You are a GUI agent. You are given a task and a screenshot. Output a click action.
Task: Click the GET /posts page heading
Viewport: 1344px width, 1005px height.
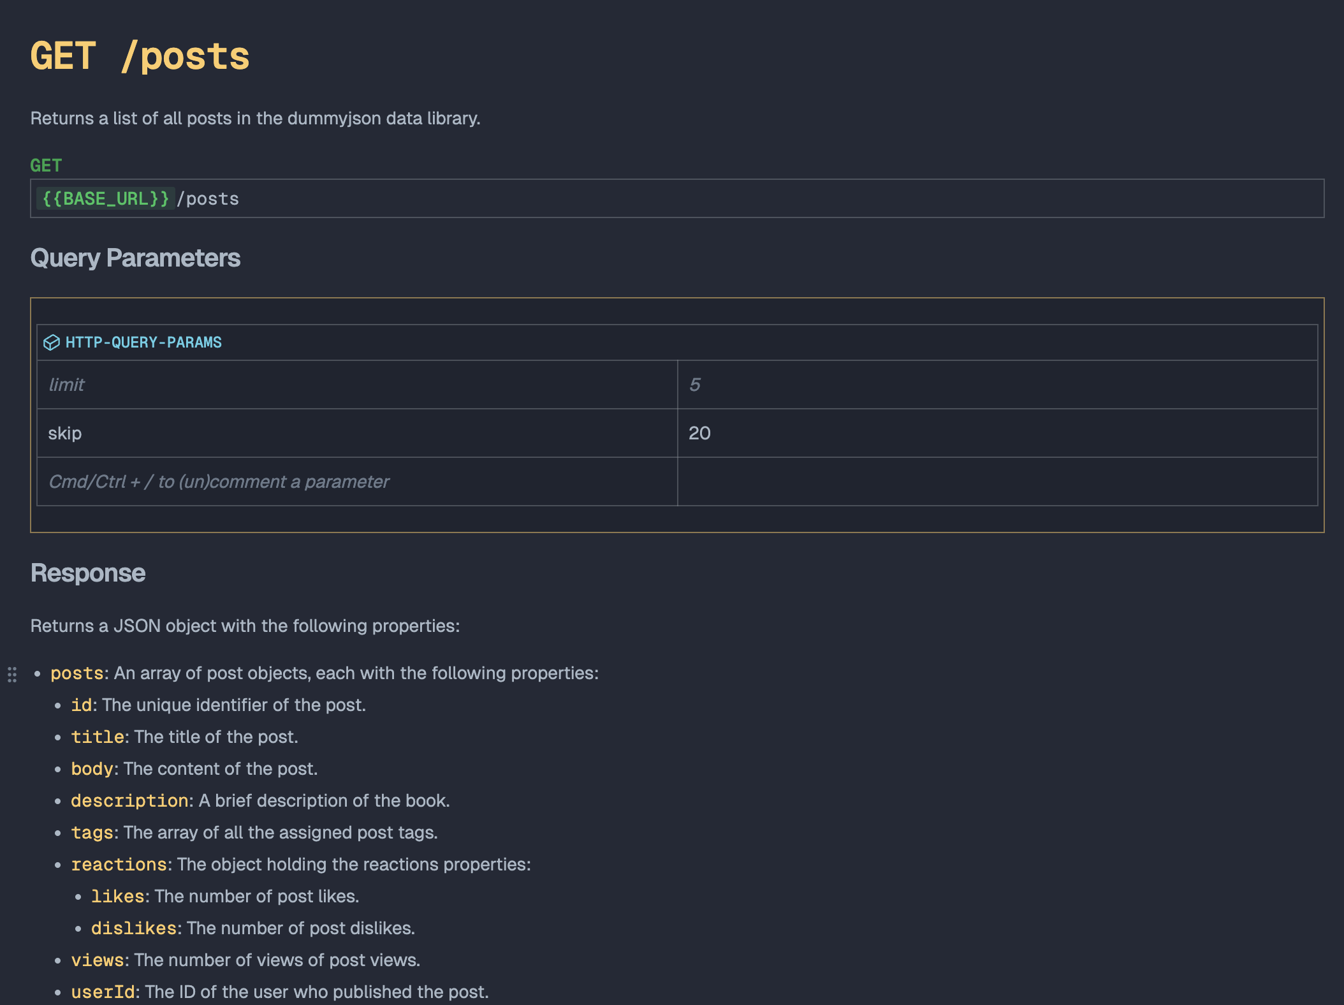tap(140, 56)
